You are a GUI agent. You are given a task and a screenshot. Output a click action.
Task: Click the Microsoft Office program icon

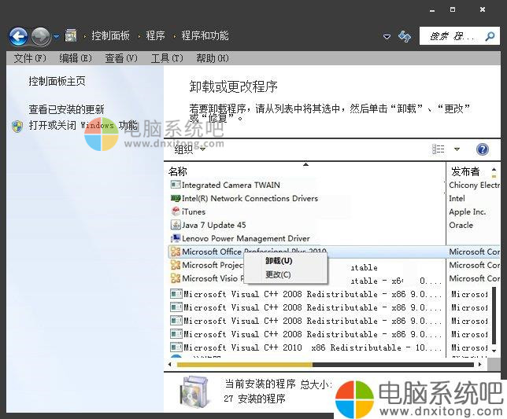pos(176,252)
